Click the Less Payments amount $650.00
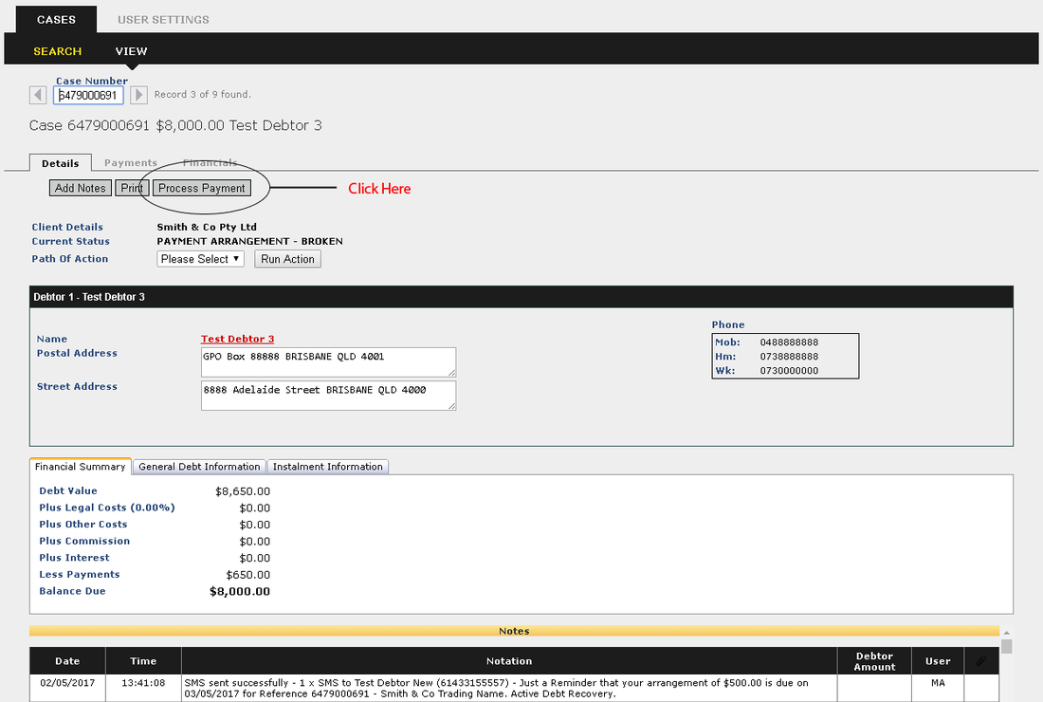 (248, 575)
